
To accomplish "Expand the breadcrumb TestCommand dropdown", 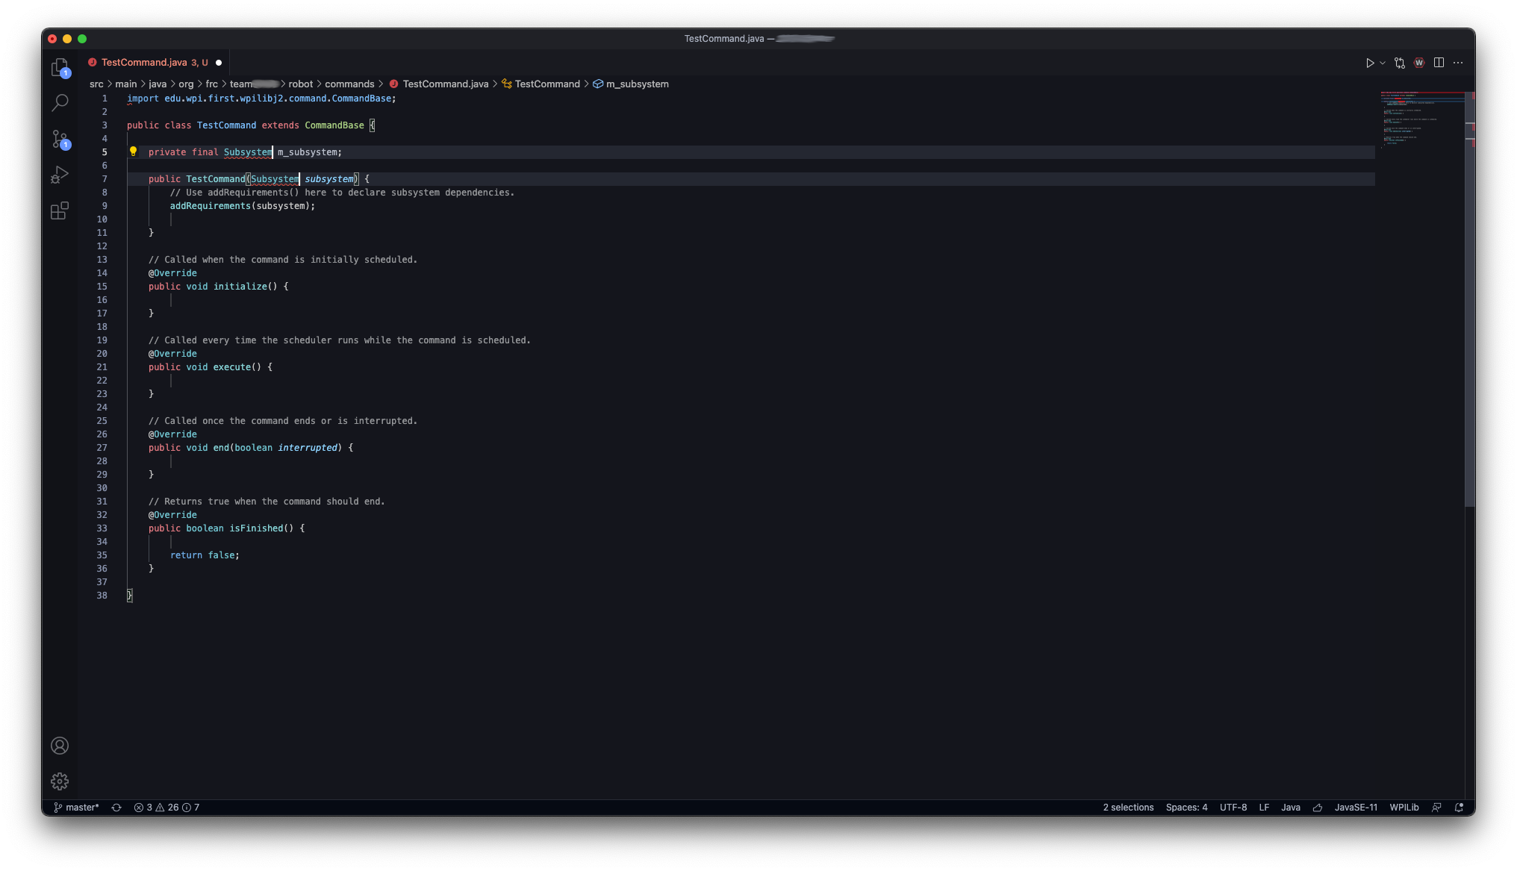I will tap(547, 84).
